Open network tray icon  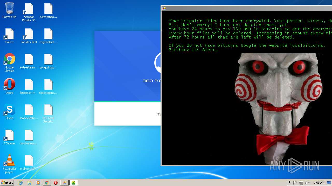coord(301,183)
